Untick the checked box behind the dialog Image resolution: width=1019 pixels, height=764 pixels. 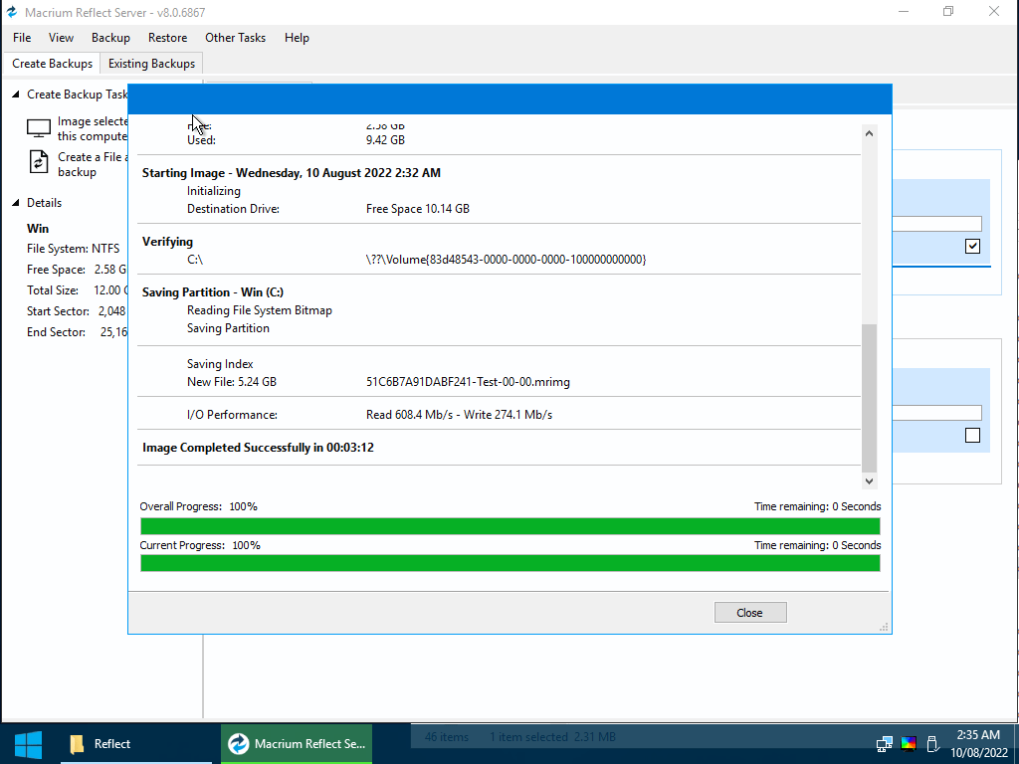click(972, 247)
